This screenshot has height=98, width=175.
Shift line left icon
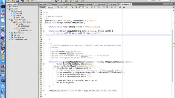[x=103, y=7]
